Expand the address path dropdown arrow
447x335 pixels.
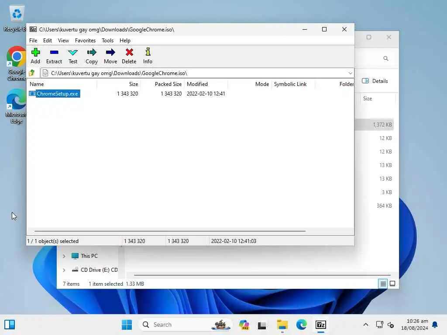pos(350,73)
